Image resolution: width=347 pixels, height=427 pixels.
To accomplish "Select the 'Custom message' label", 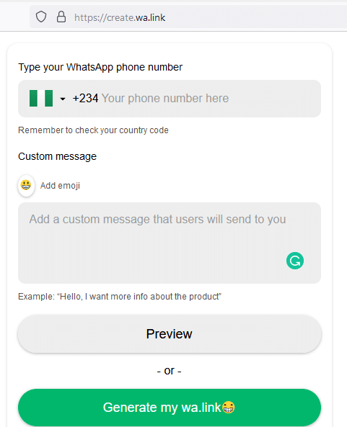I will click(x=57, y=156).
